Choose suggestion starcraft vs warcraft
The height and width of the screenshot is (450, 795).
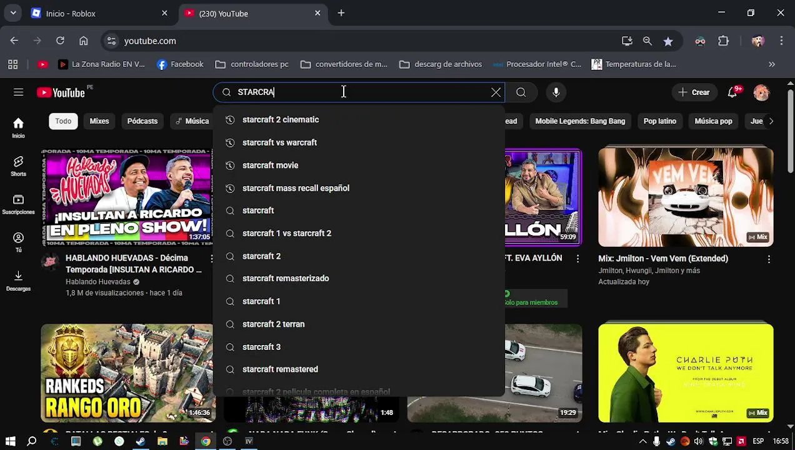pyautogui.click(x=359, y=142)
